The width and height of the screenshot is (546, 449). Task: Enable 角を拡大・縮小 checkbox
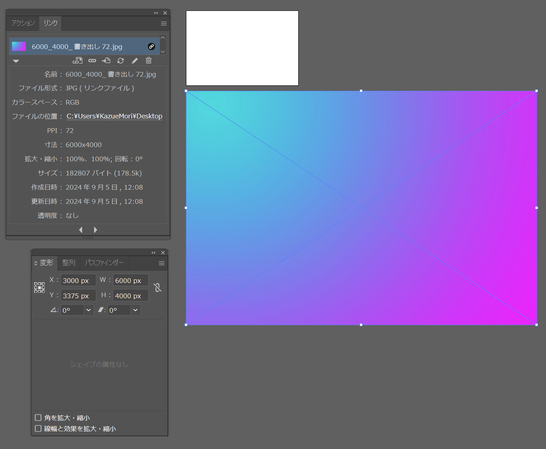tap(38, 418)
